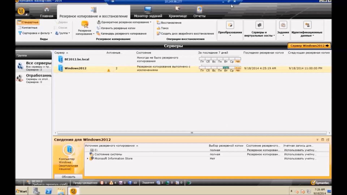Image resolution: width=347 pixels, height=195 pixels.
Task: Click the Состояние column header
Action: tap(144, 53)
